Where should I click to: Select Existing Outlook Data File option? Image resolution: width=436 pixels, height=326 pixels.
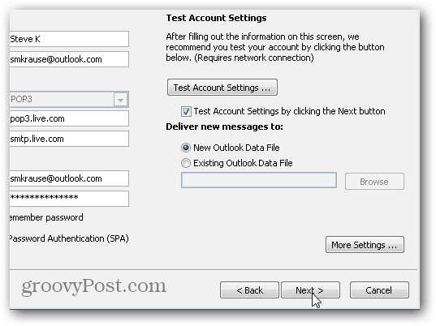[x=186, y=163]
